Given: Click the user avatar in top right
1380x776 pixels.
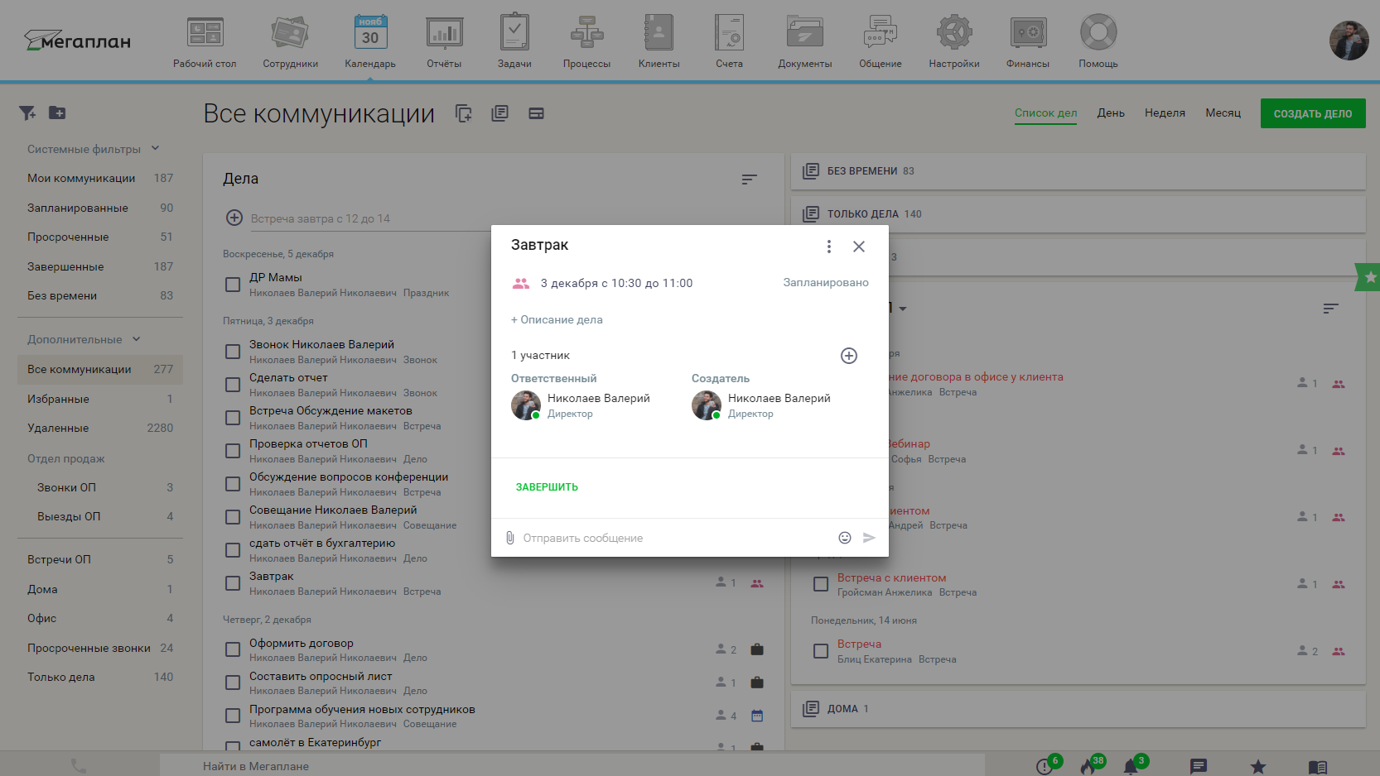Looking at the screenshot, I should (1349, 41).
